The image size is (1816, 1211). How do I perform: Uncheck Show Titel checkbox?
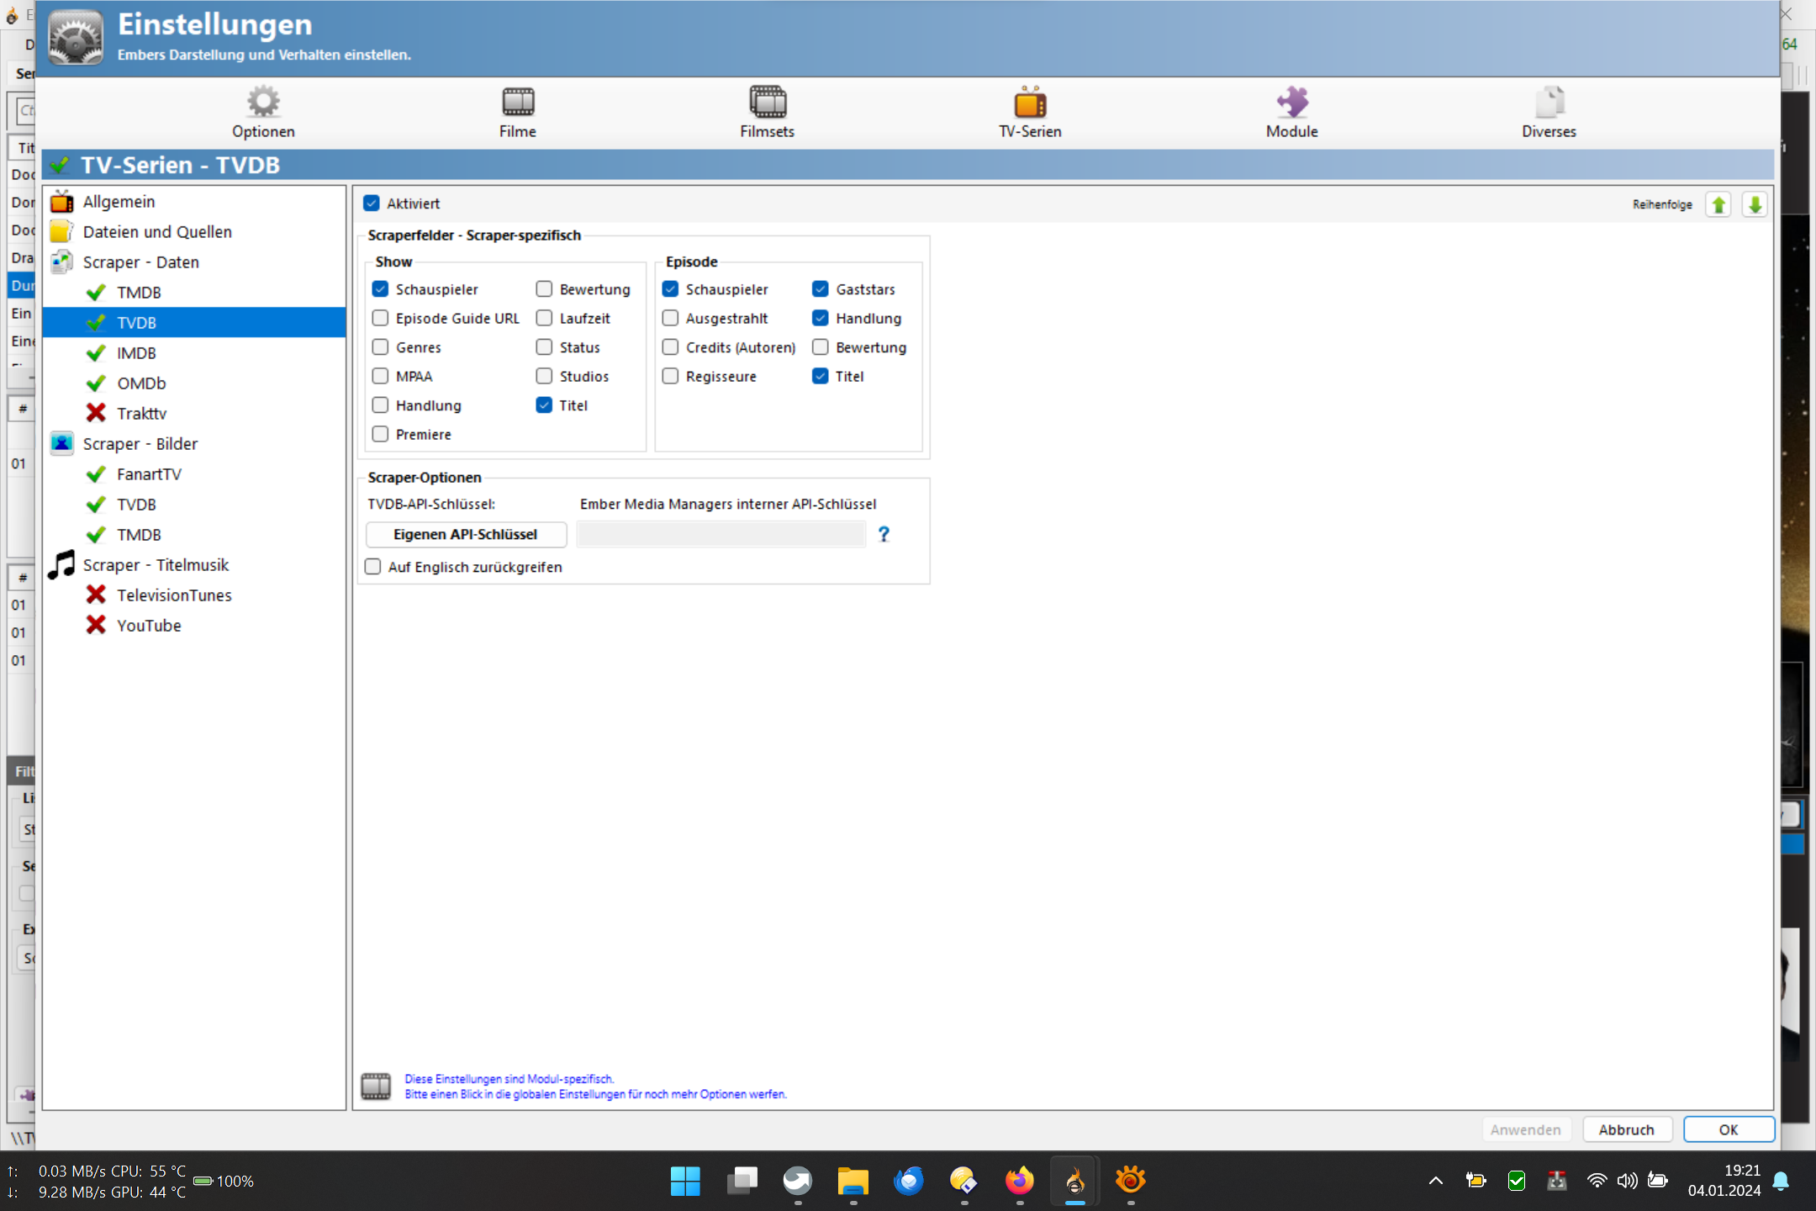click(x=544, y=405)
